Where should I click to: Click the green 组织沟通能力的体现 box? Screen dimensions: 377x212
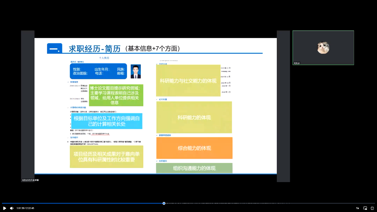tap(194, 168)
